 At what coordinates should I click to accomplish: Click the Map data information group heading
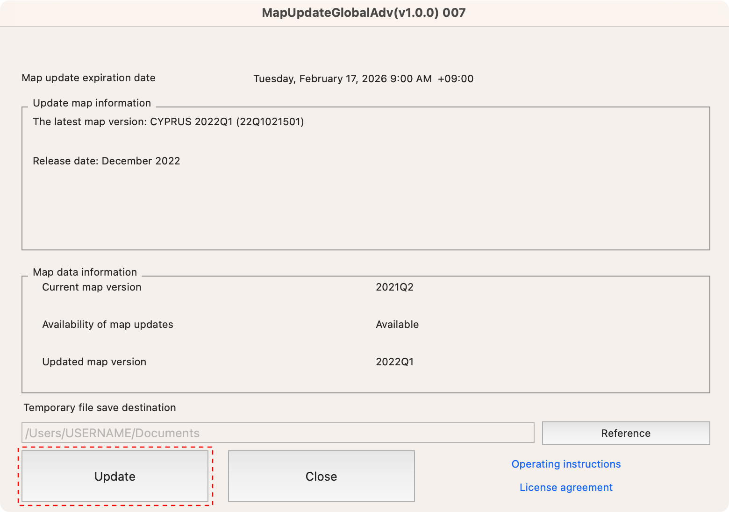point(85,272)
